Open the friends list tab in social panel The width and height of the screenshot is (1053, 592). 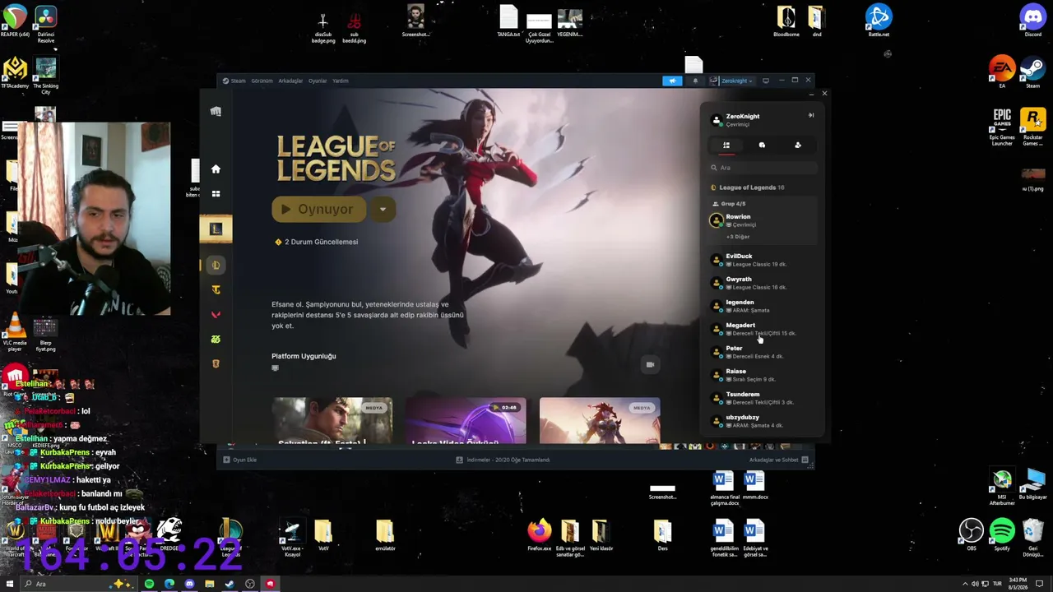point(726,145)
